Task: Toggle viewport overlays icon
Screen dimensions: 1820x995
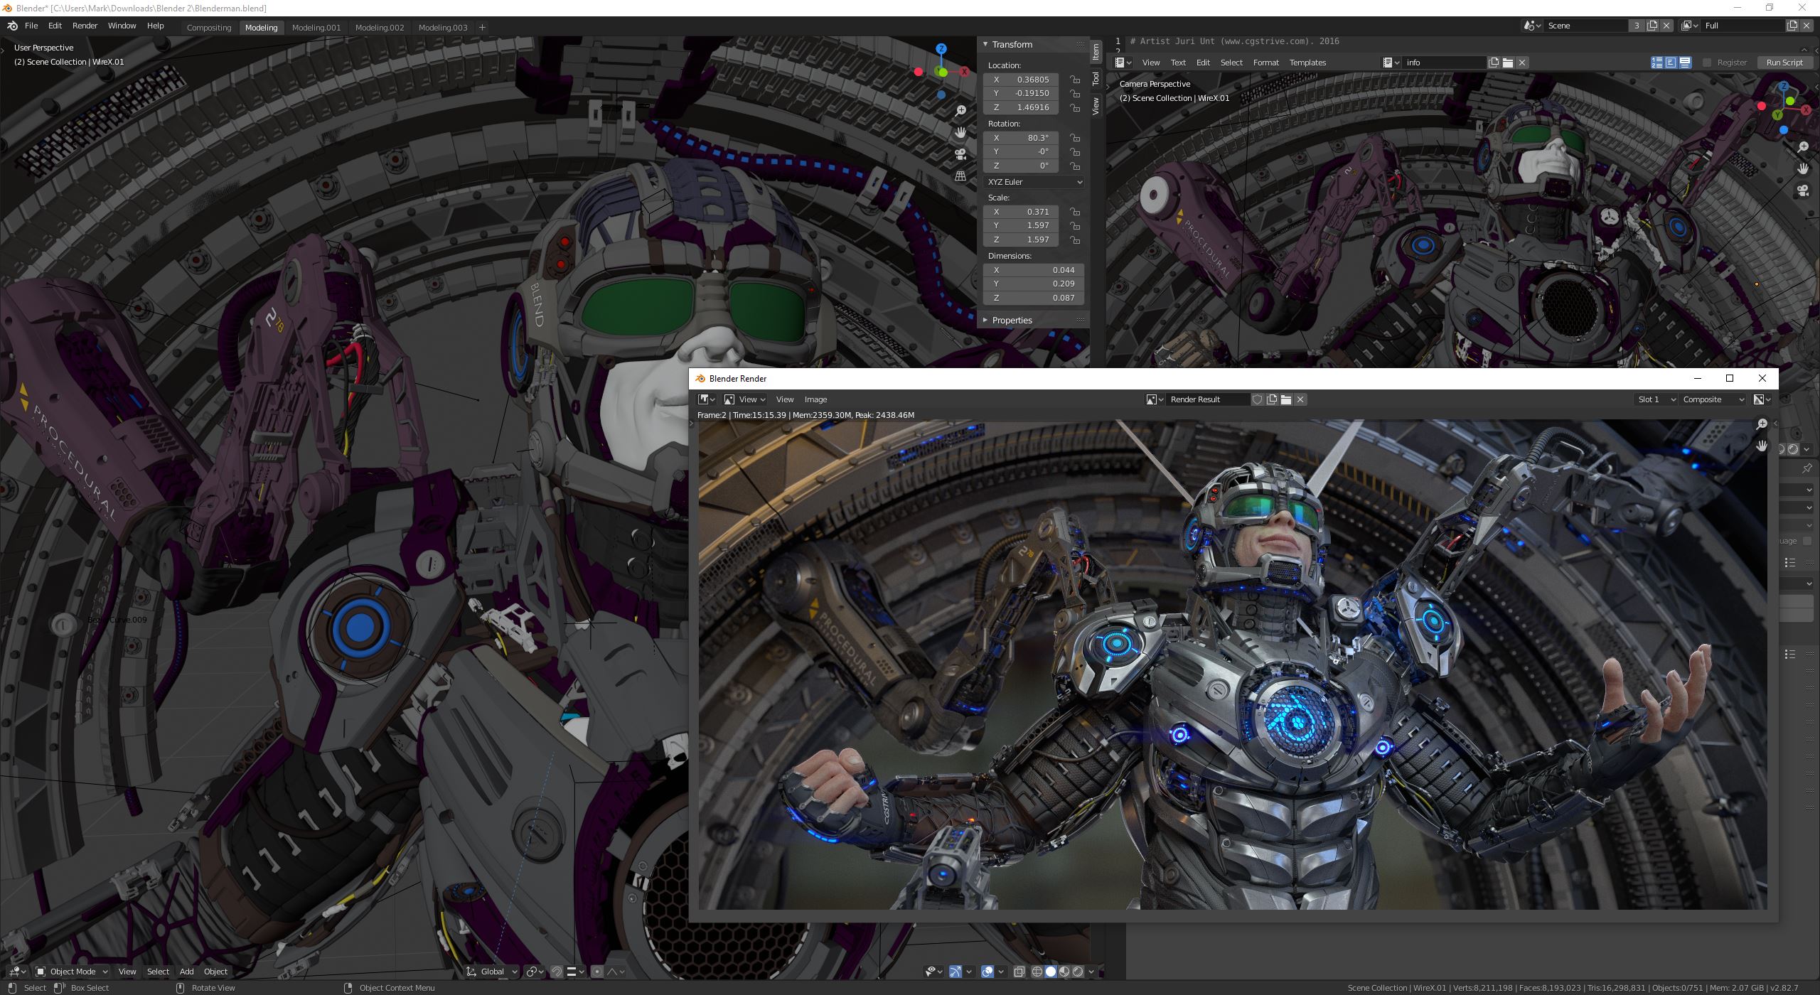Action: (x=987, y=972)
